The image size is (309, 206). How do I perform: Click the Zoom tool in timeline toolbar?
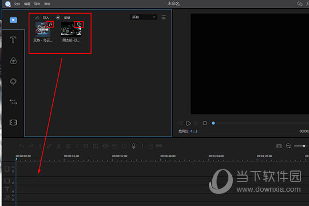(96, 146)
